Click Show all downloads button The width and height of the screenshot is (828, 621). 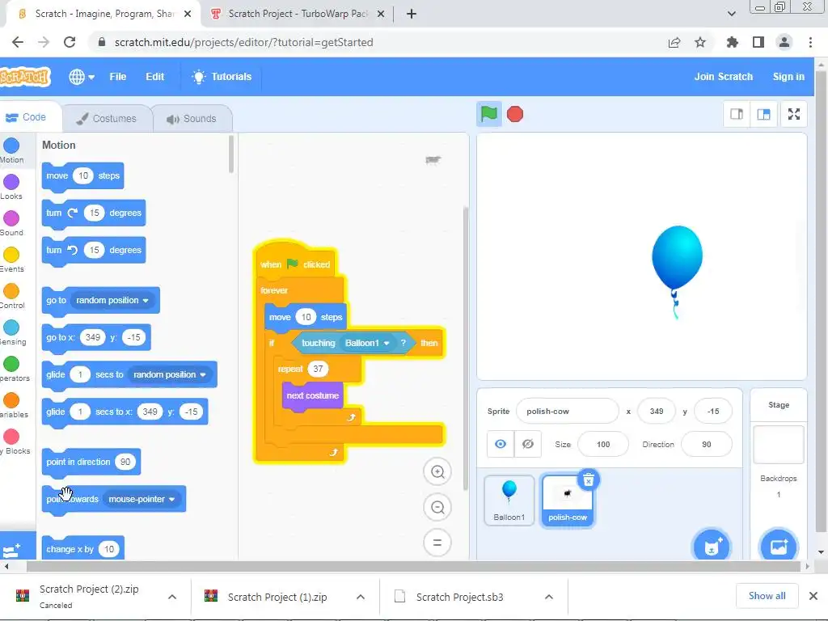coord(767,596)
